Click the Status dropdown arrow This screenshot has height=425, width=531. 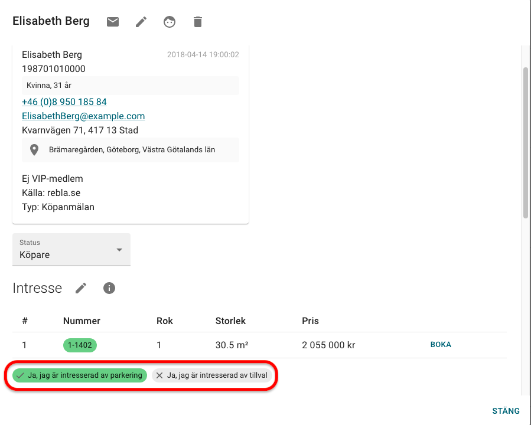pyautogui.click(x=119, y=250)
